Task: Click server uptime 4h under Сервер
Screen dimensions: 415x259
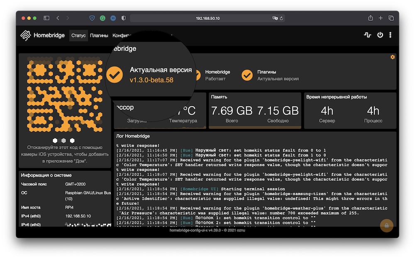Action: 327,111
